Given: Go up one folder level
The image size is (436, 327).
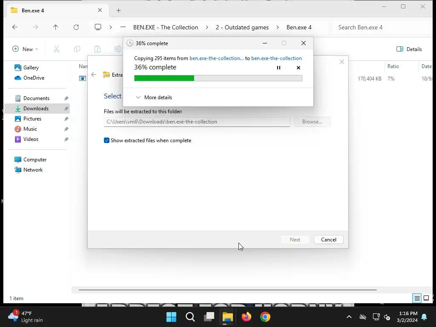Looking at the screenshot, I should [x=56, y=27].
